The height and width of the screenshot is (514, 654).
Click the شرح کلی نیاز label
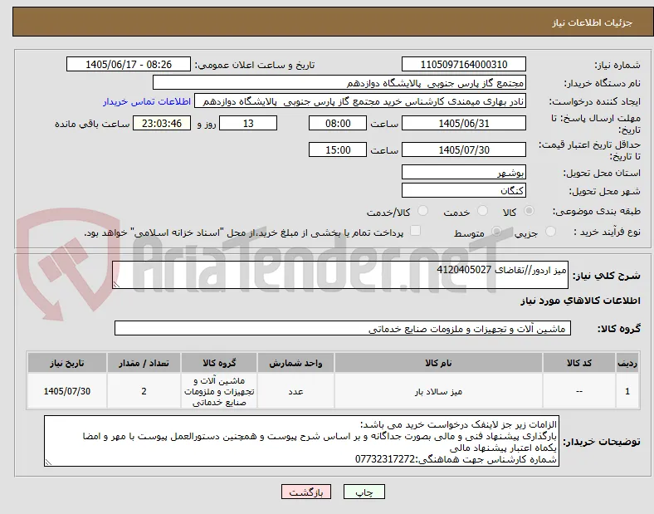tap(607, 276)
